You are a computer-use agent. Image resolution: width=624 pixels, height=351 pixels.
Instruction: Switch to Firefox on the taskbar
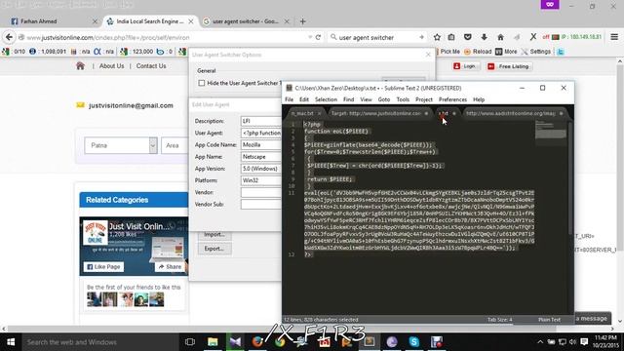(x=257, y=342)
